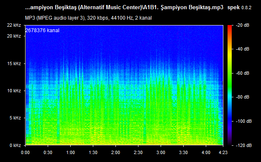Click the 3:00 time label
261x162 pixels.
click(x=161, y=152)
